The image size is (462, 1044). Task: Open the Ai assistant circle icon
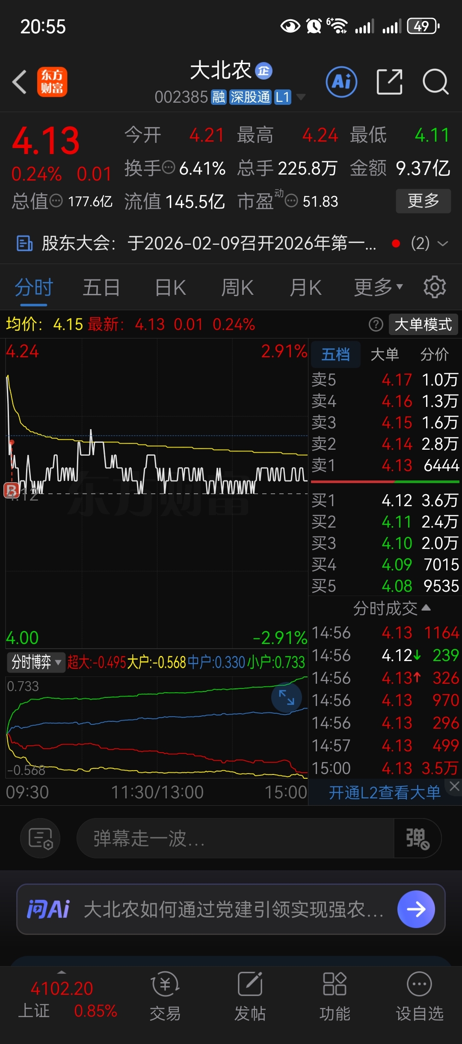341,82
